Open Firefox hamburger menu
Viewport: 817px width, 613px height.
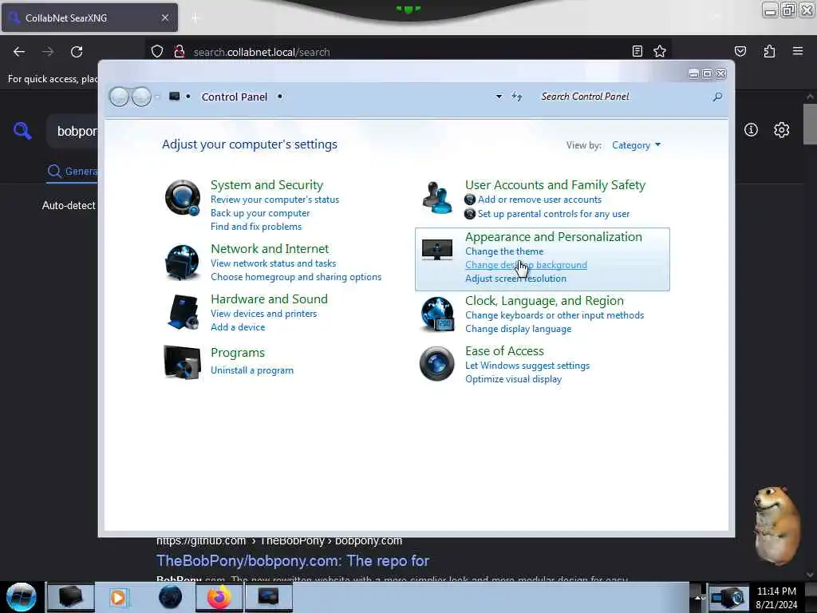tap(797, 51)
